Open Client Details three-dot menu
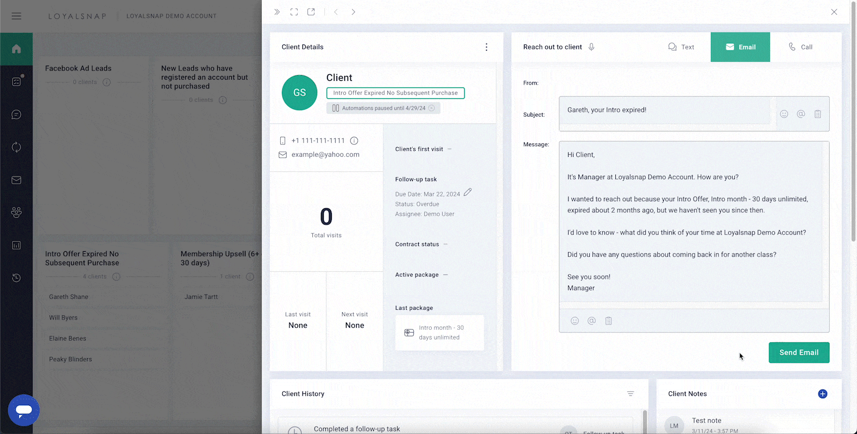The height and width of the screenshot is (434, 857). (486, 47)
